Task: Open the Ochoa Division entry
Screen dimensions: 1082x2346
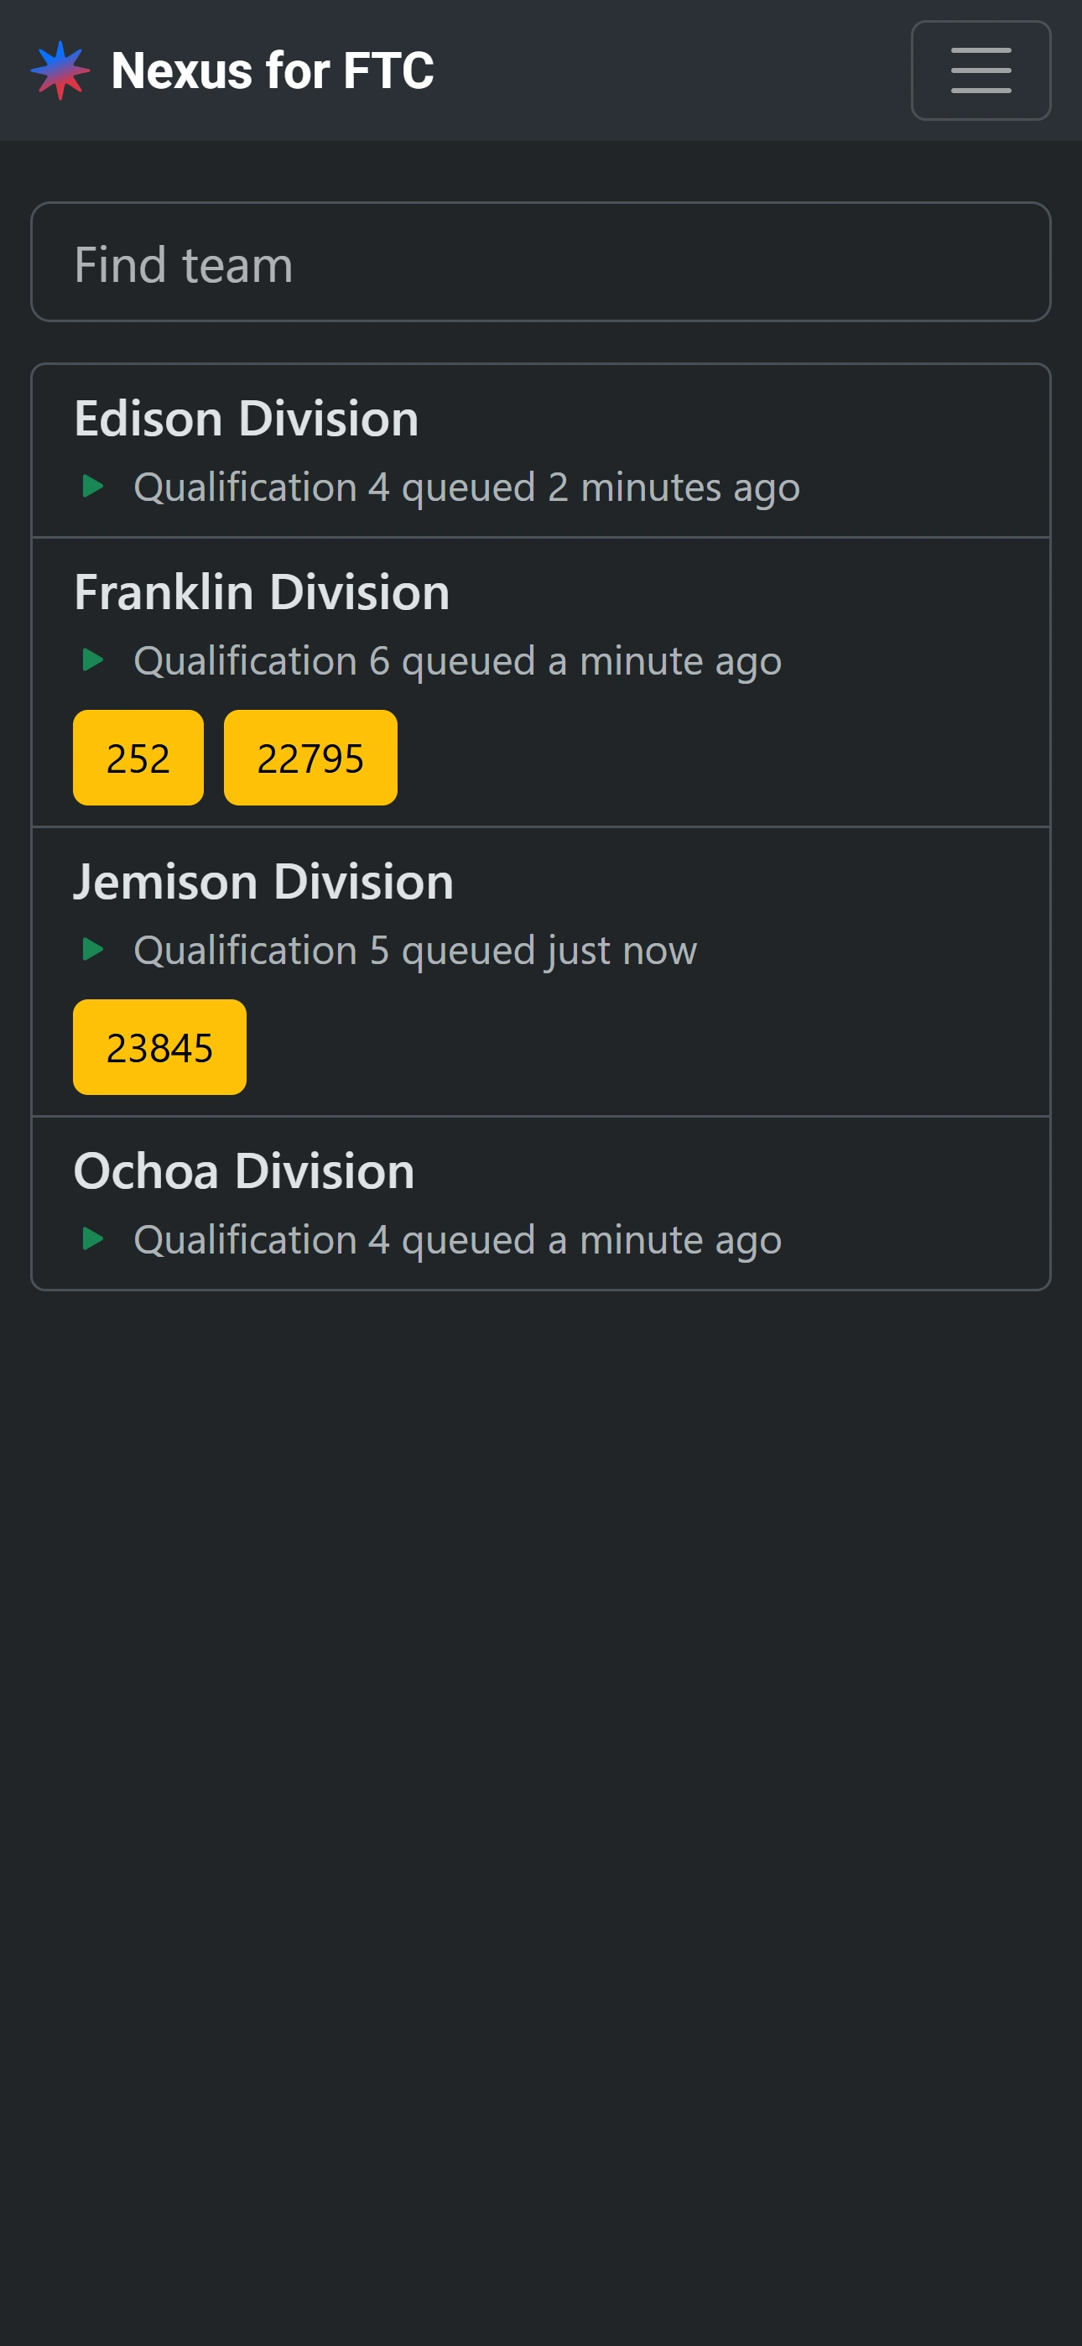Action: pyautogui.click(x=244, y=1171)
